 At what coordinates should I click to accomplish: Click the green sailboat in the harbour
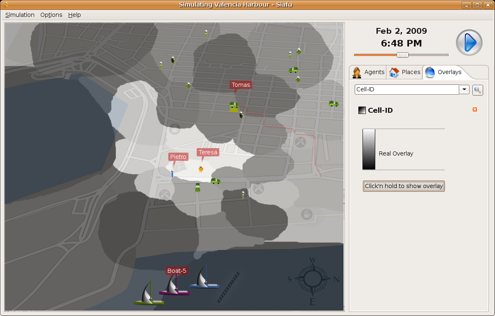(149, 293)
